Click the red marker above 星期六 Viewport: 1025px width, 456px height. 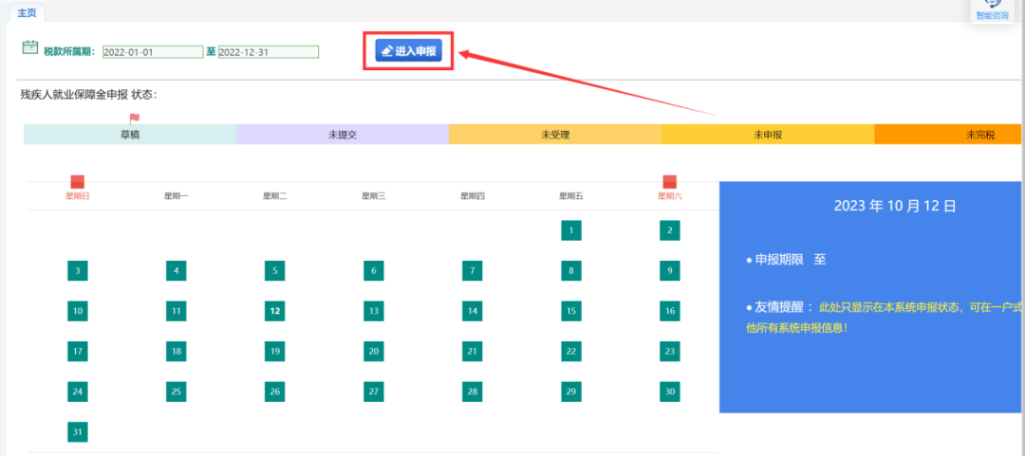pyautogui.click(x=669, y=181)
